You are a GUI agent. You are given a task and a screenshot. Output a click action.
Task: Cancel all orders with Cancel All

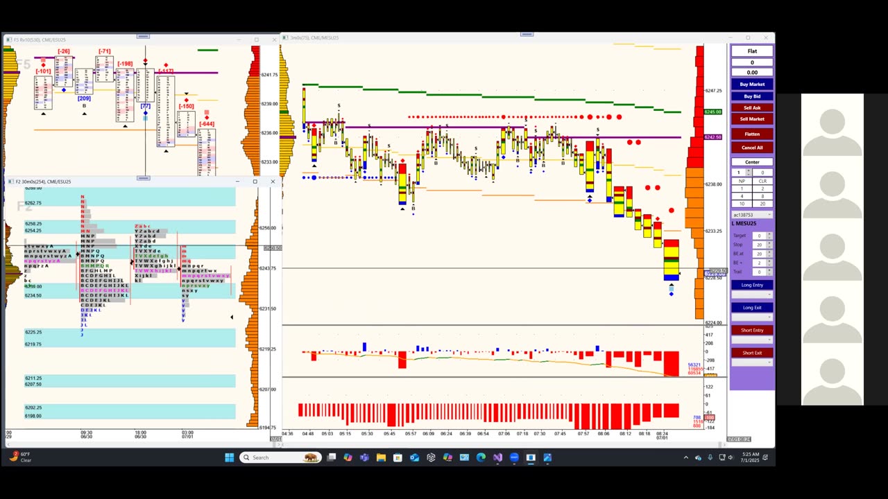click(752, 148)
